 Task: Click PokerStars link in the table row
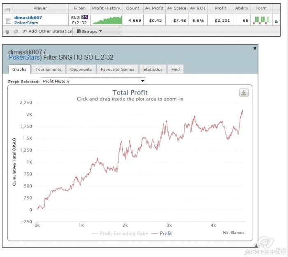26,23
